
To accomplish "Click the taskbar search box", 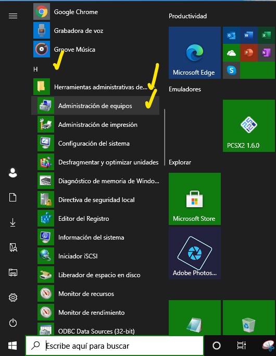I will [x=115, y=346].
